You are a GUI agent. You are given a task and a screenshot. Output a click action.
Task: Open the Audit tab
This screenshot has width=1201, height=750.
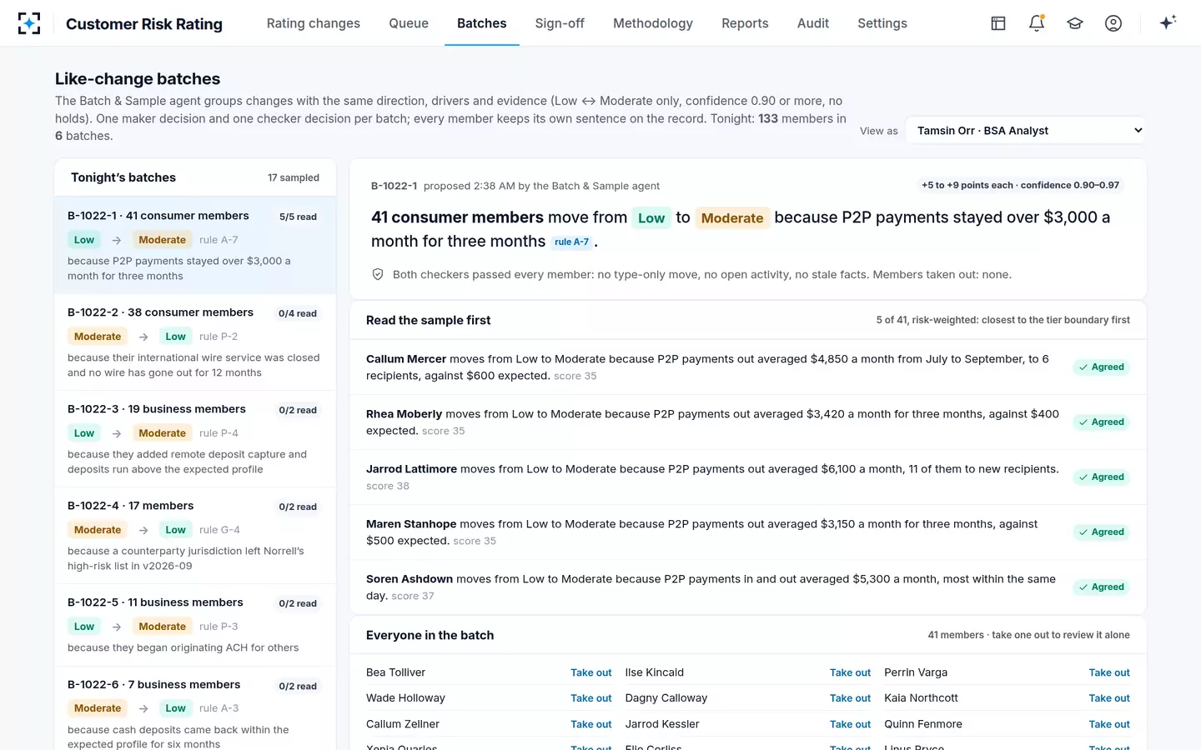pyautogui.click(x=813, y=23)
